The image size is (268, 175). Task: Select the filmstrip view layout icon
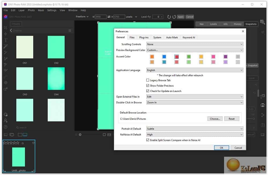tap(25, 135)
